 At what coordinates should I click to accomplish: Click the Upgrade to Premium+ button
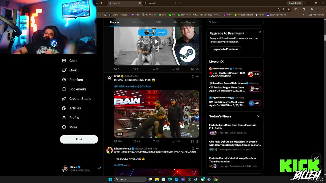point(225,49)
